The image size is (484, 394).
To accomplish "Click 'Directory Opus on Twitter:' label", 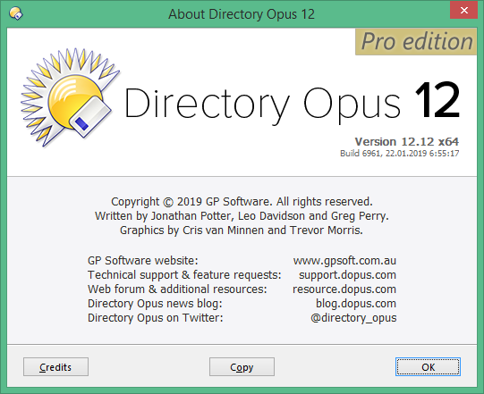I will 156,318.
